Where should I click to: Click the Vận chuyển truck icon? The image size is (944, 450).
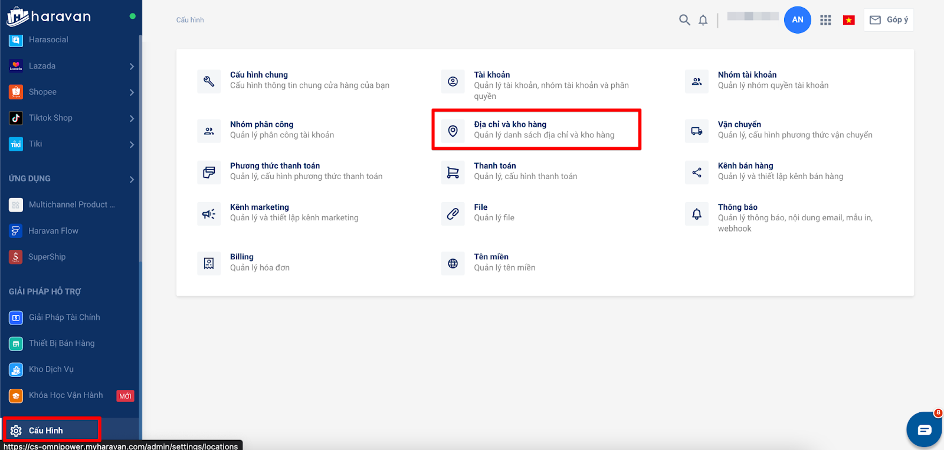pyautogui.click(x=697, y=131)
